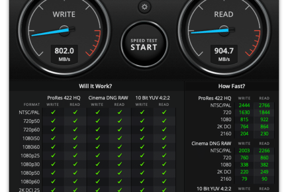Screen dimensions: 288x192
Task: Click the 1080p50 row label
Action: click(30, 173)
